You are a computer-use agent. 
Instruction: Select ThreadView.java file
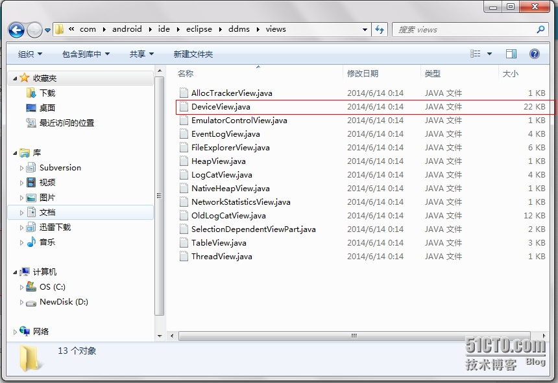tap(222, 257)
